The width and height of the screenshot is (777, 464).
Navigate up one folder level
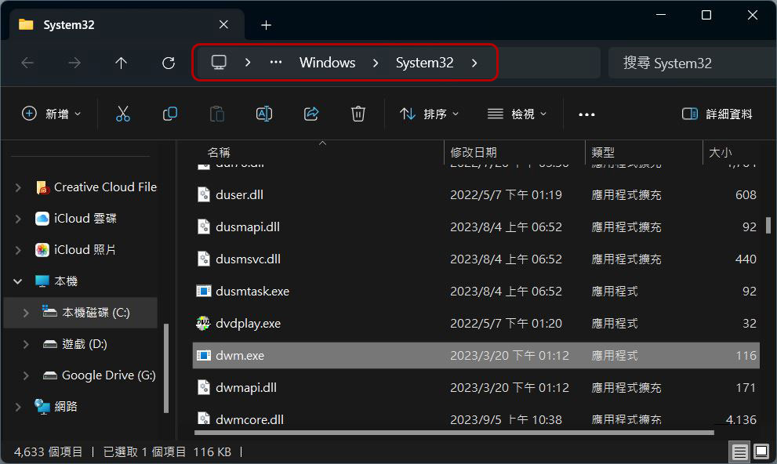coord(121,63)
